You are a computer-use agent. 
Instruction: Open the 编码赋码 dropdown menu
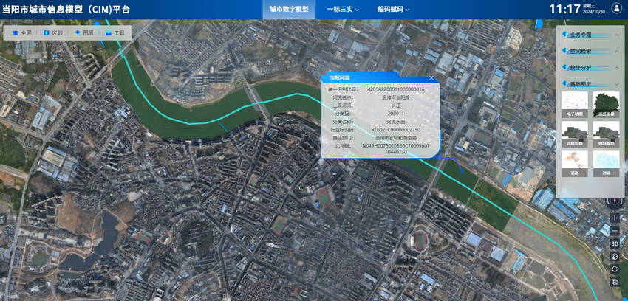pos(393,10)
